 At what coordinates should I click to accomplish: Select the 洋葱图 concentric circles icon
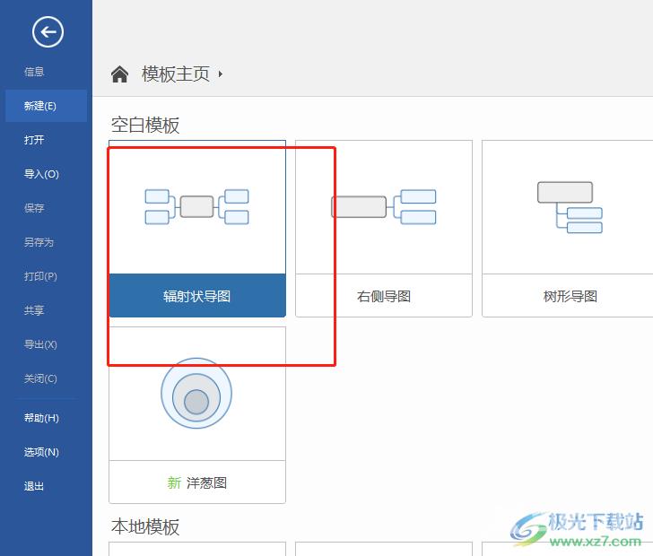pos(196,393)
